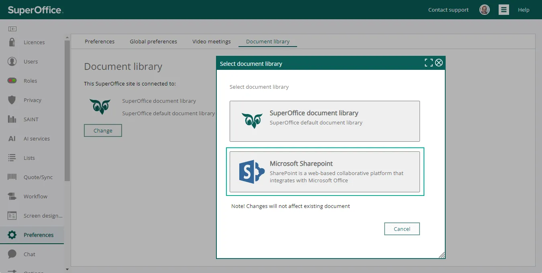Open the Licences section icon
The image size is (542, 273).
[x=12, y=42]
